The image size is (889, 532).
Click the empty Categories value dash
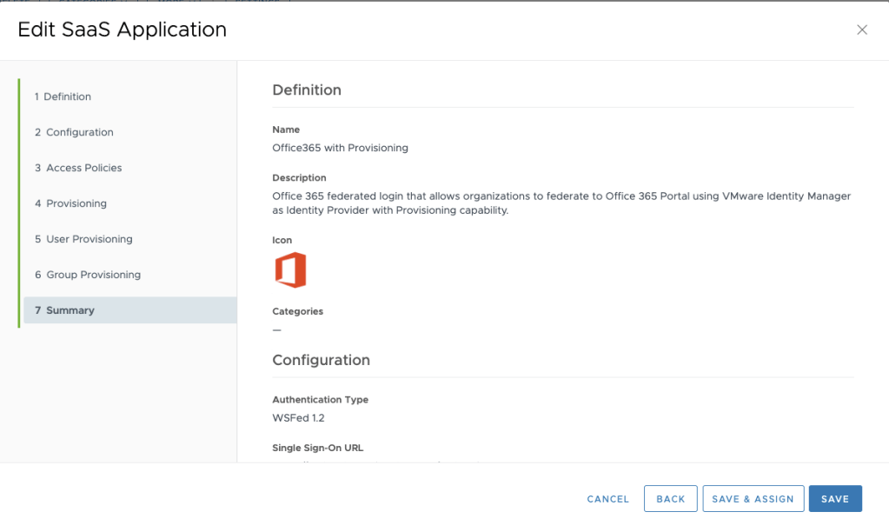tap(277, 329)
